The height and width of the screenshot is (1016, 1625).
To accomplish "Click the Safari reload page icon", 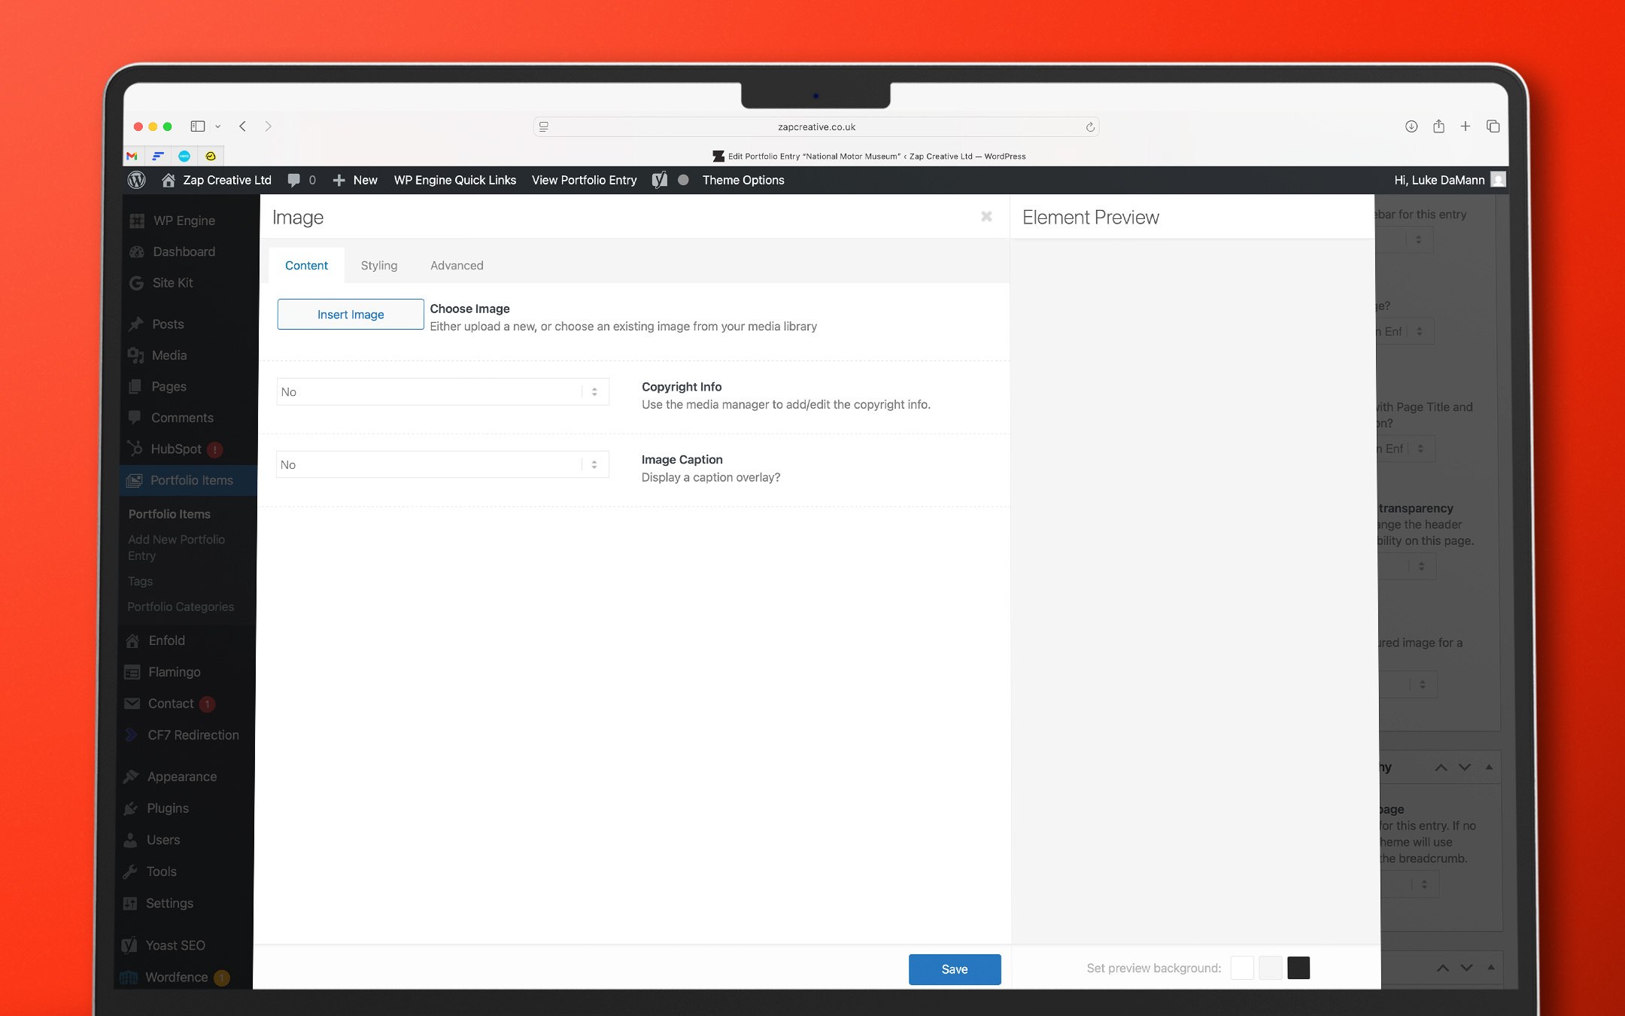I will click(1089, 127).
